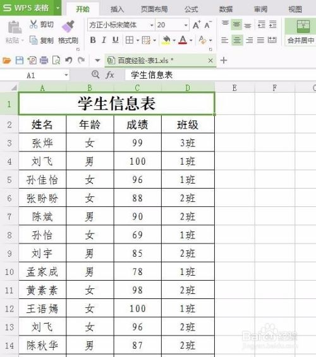
Task: Open the Name Box dropdown
Action: [x=66, y=75]
